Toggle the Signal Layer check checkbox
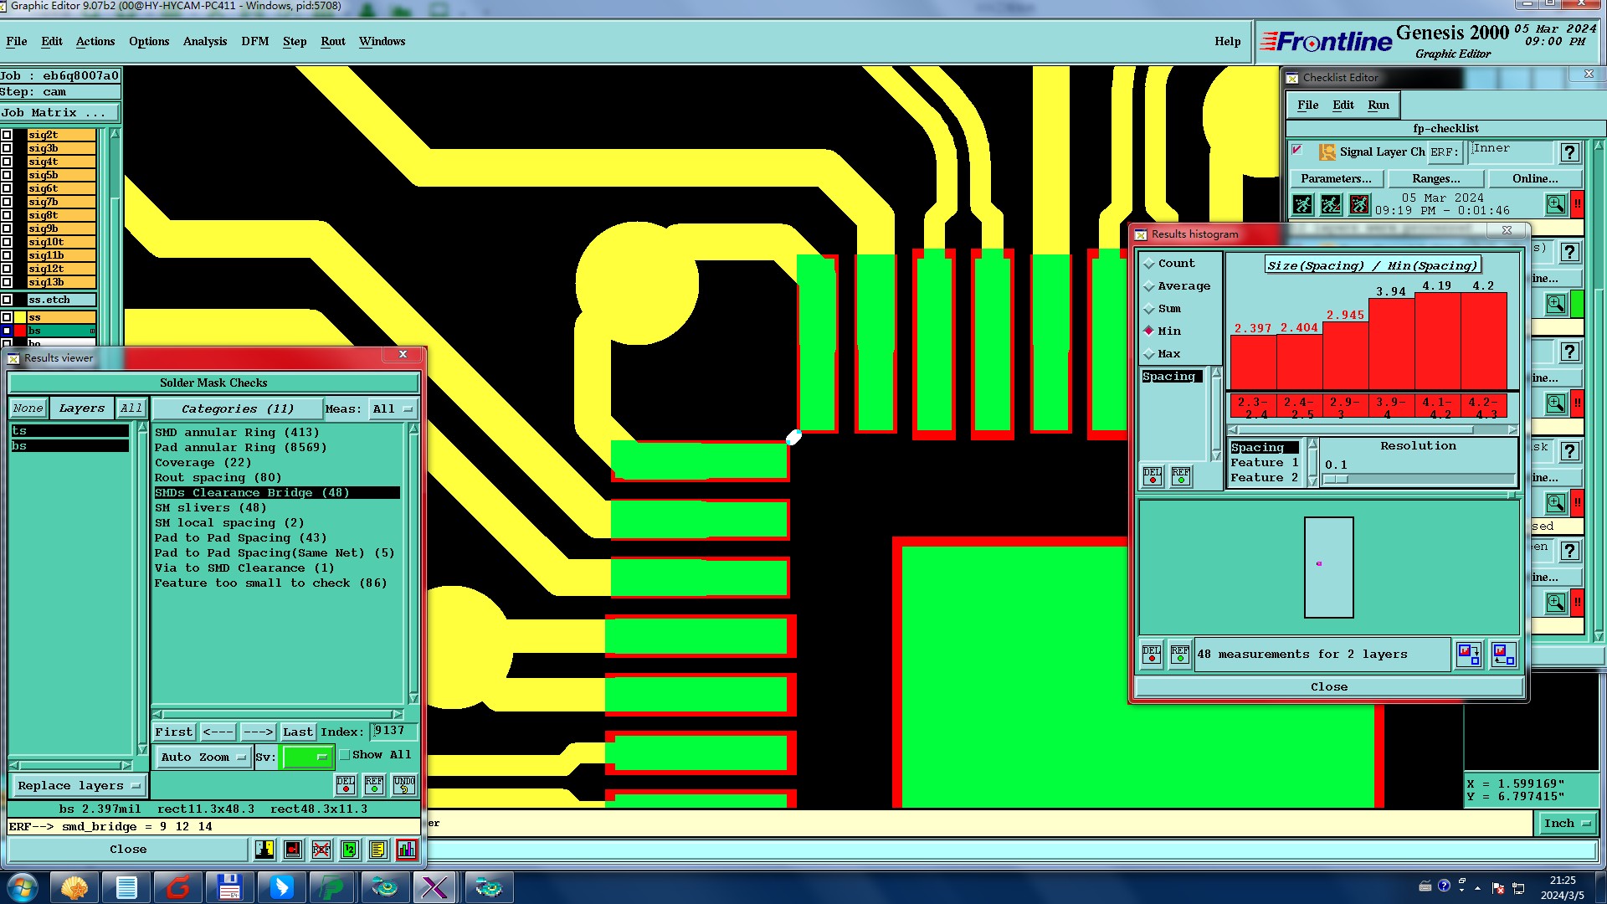This screenshot has width=1607, height=904. click(1297, 151)
